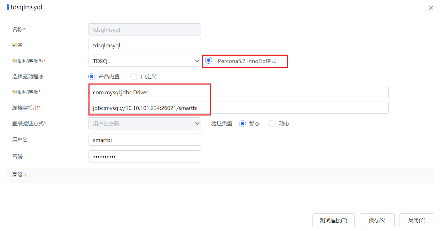Viewport: 441px width, 231px height.
Task: Click the tdsqlmsyql dialog title
Action: 26,7
